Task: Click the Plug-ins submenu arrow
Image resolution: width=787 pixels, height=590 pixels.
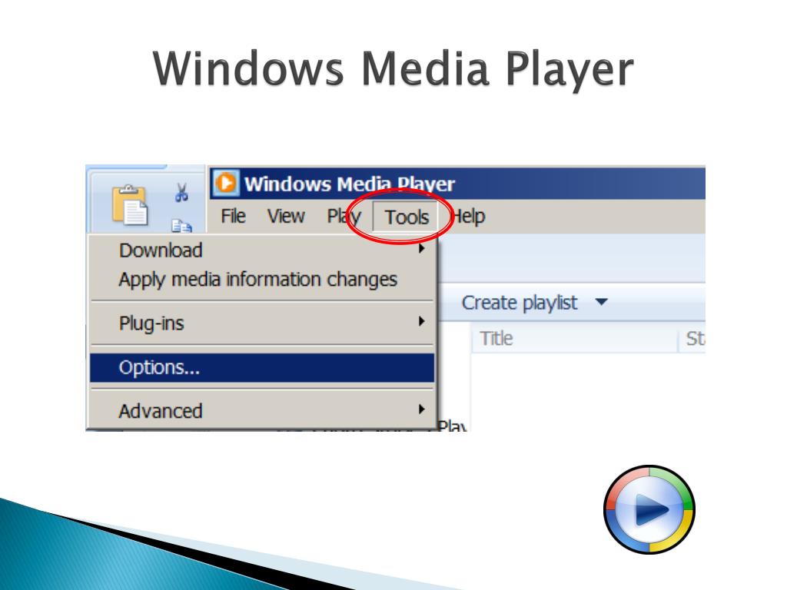Action: pyautogui.click(x=422, y=321)
